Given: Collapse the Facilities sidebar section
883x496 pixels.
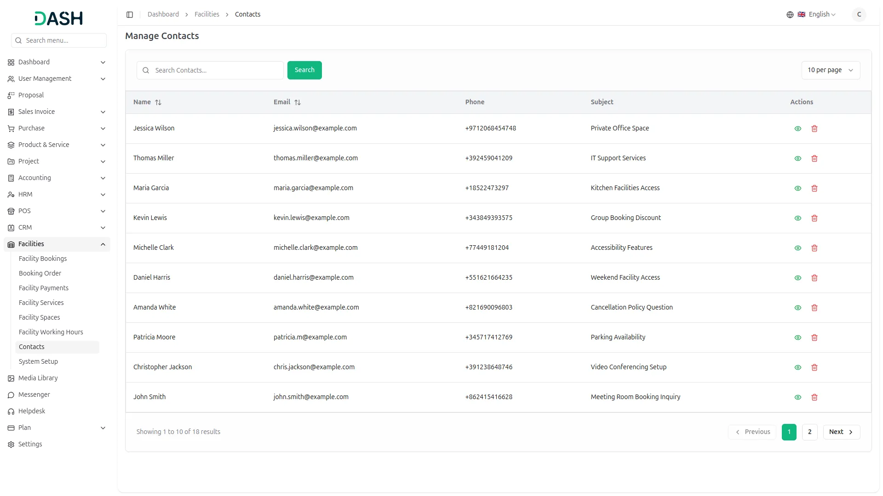Looking at the screenshot, I should 57,244.
